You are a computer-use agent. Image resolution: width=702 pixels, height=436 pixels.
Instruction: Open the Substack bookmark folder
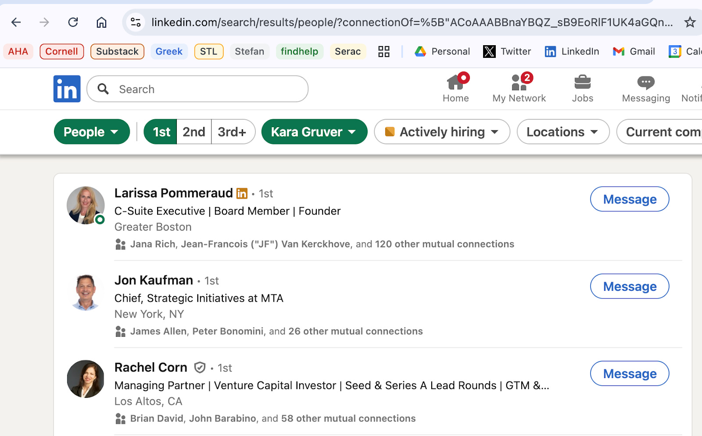pos(117,52)
